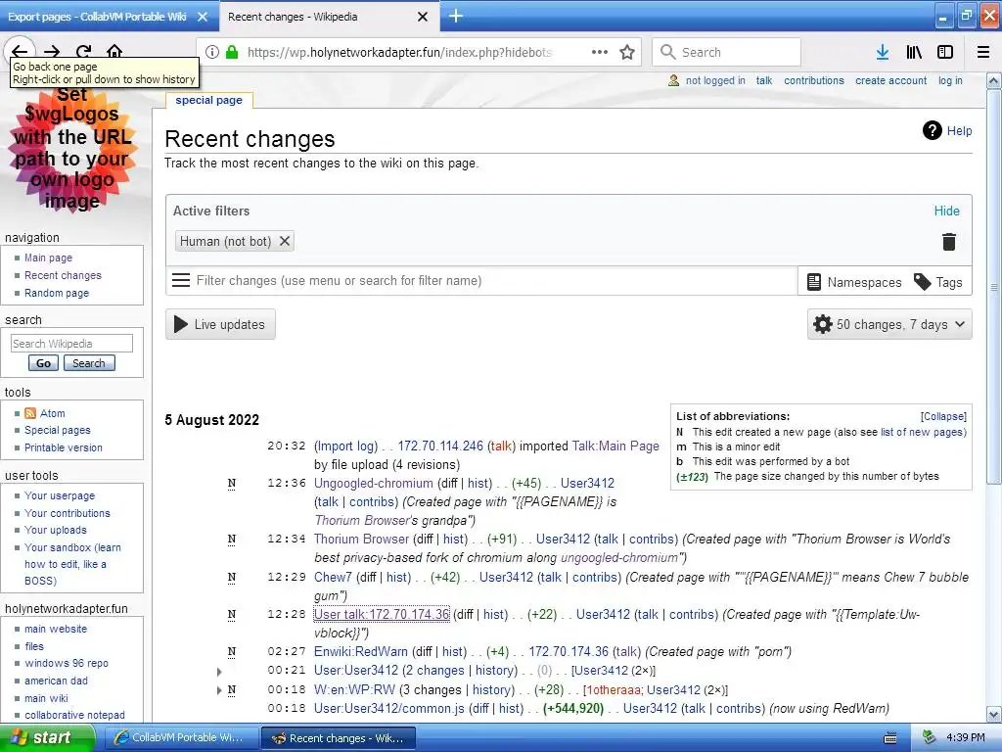Switch to Export pages CollabVM tab
1002x752 pixels.
[x=96, y=17]
